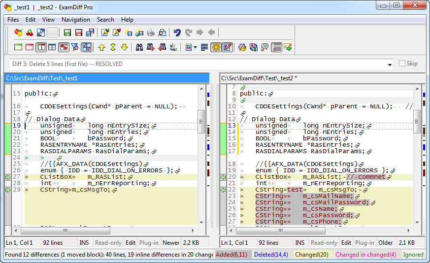Toggle the checkmark grid toolbar button
This screenshot has height=263, width=430.
86,47
